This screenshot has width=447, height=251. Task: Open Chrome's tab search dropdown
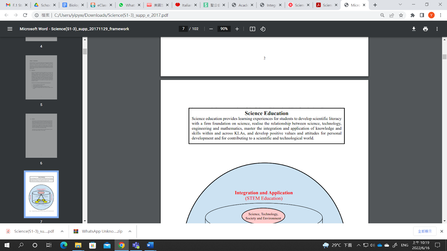pyautogui.click(x=400, y=5)
